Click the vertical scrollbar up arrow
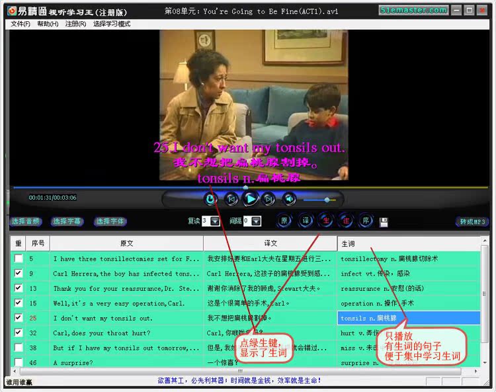This screenshot has width=496, height=392. 485,241
